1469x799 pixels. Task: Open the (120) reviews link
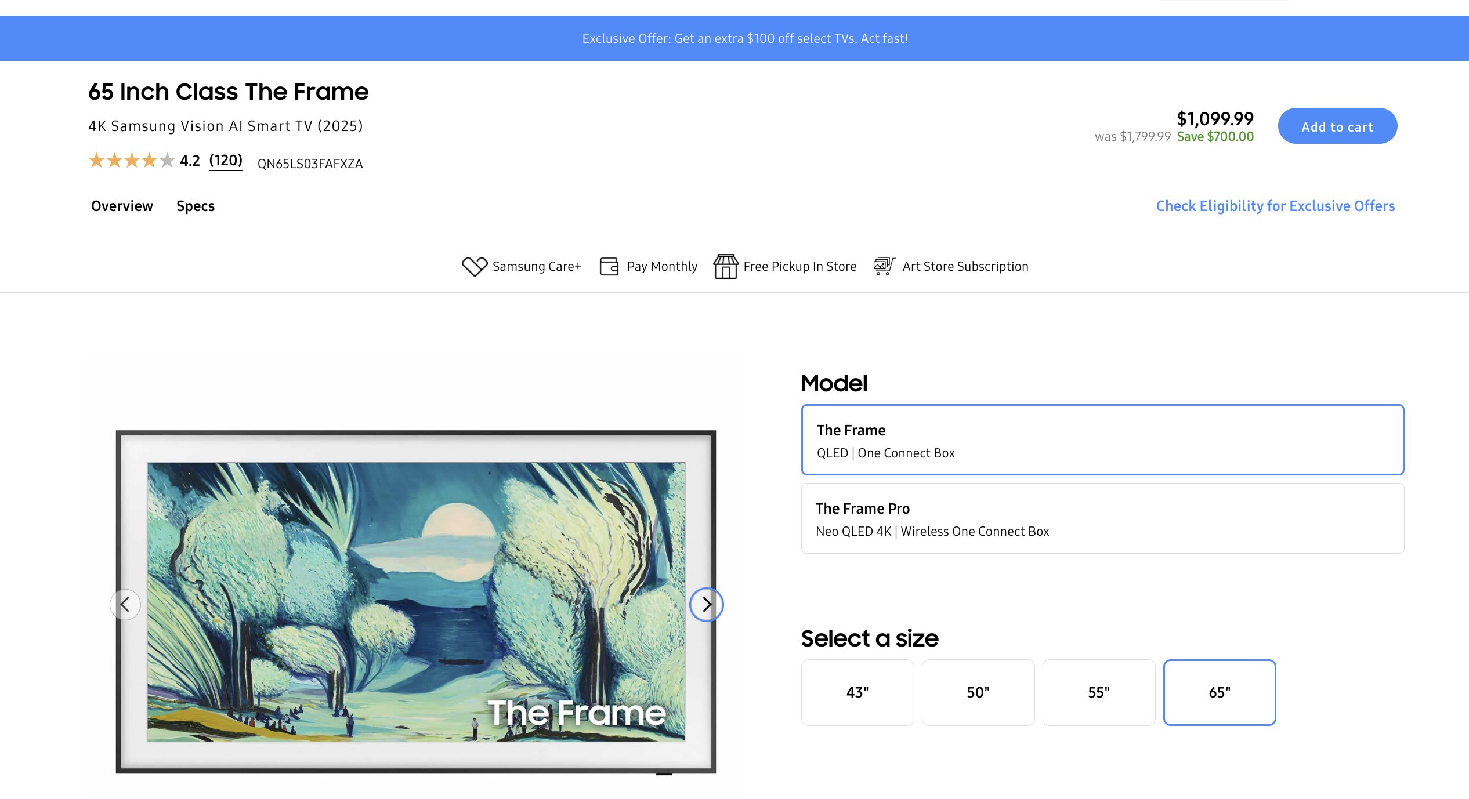[x=226, y=161]
